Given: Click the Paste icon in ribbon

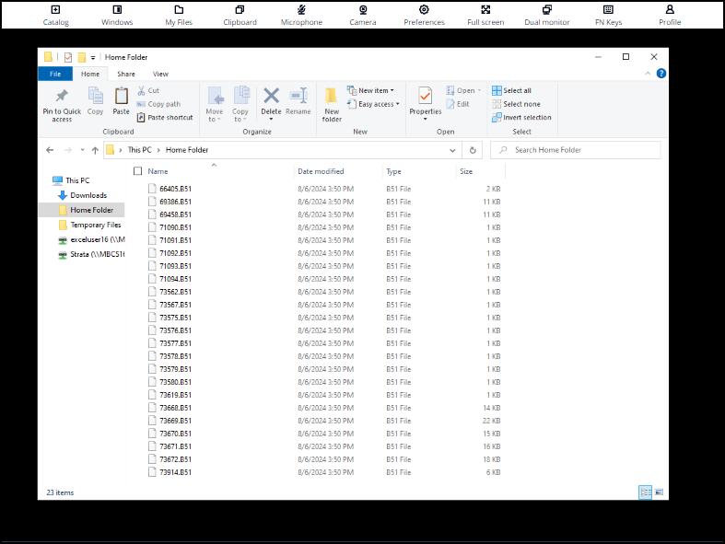Looking at the screenshot, I should 121,97.
